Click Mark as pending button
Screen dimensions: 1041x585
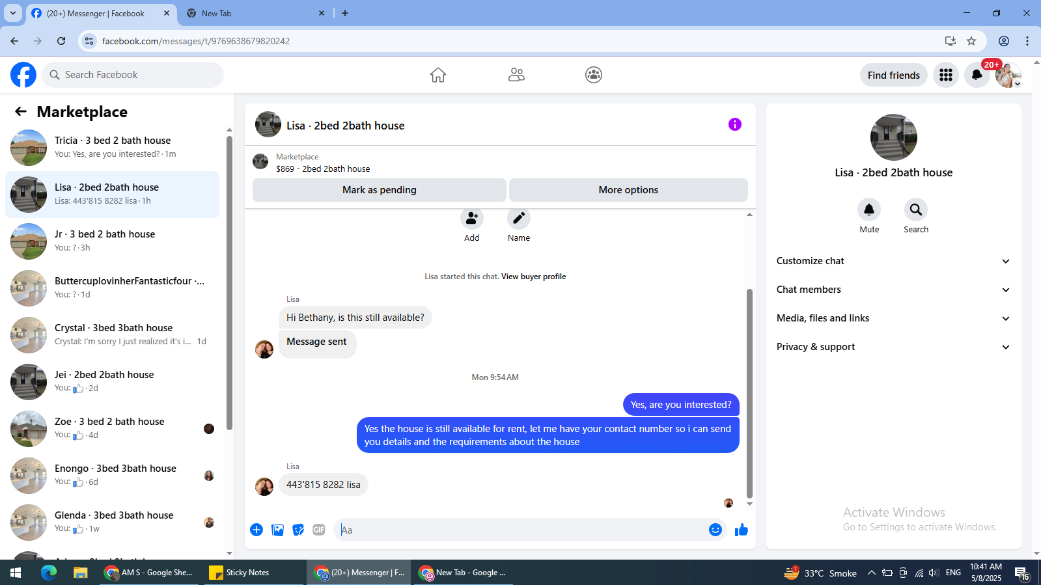380,190
